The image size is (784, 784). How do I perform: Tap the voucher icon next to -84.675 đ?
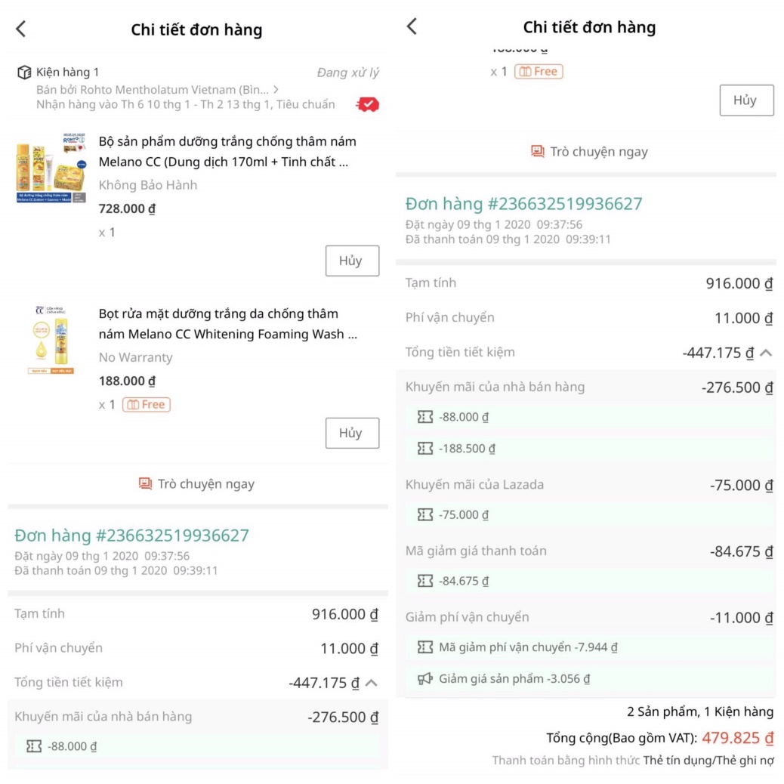click(x=425, y=581)
